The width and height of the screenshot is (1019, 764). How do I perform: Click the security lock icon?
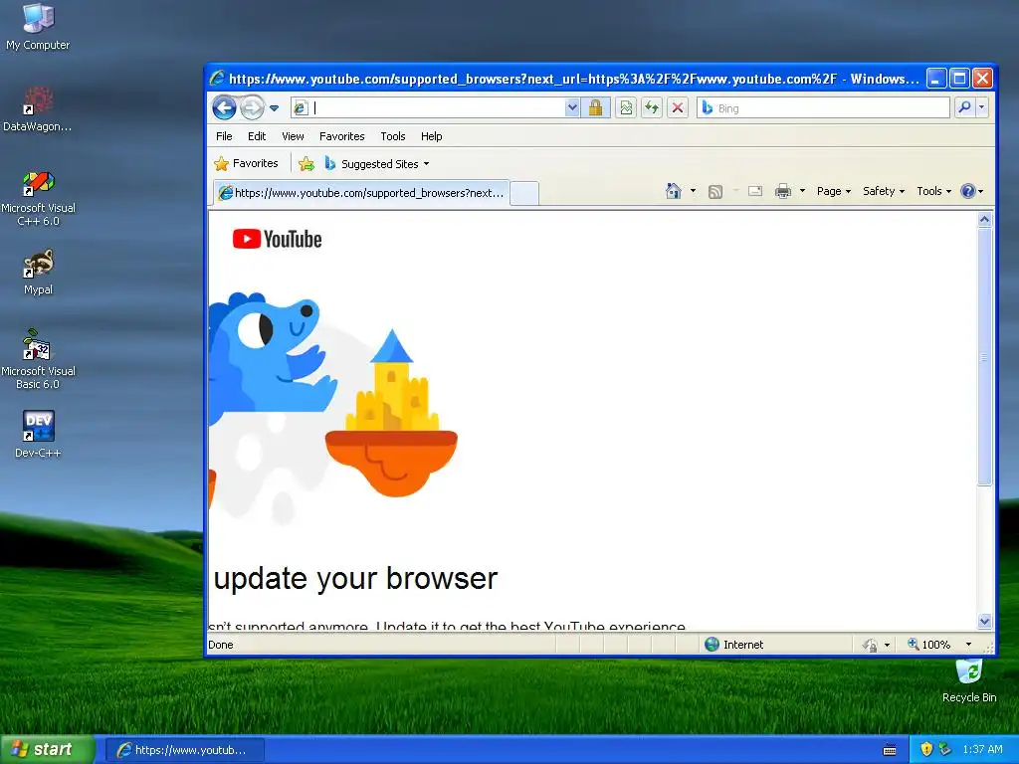(595, 107)
